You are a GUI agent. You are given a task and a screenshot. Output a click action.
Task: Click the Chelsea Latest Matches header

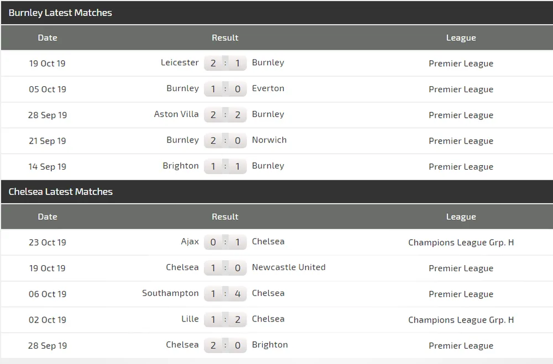click(x=60, y=192)
